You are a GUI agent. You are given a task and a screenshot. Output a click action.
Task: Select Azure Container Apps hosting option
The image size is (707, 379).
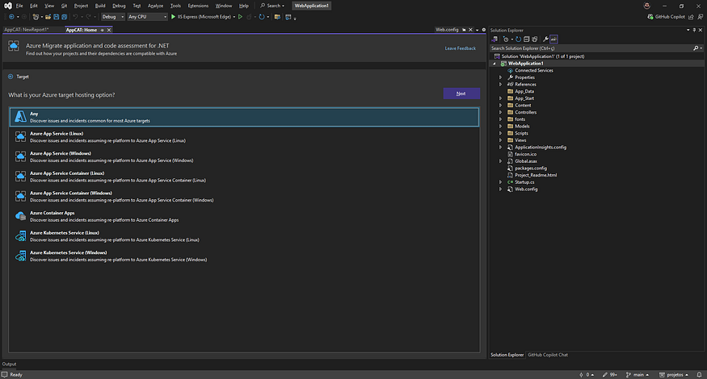click(x=52, y=213)
